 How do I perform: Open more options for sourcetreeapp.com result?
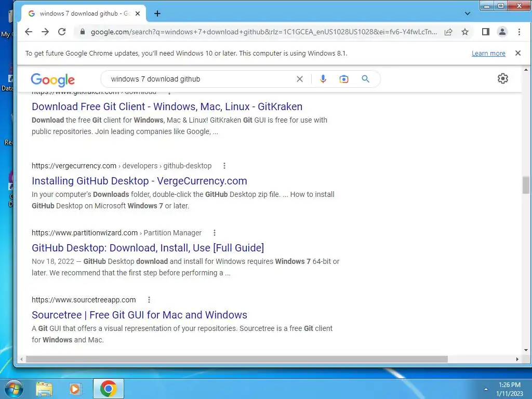pos(149,300)
